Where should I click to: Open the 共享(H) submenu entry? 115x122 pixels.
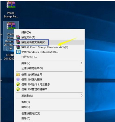[49, 63]
